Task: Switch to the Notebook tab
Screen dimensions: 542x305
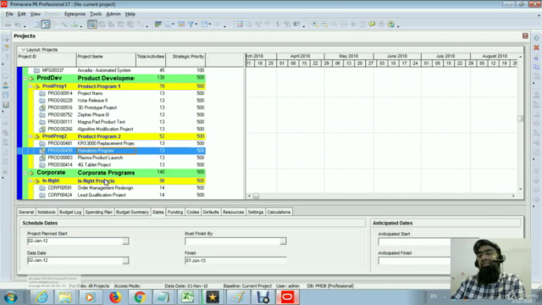Action: pyautogui.click(x=47, y=212)
